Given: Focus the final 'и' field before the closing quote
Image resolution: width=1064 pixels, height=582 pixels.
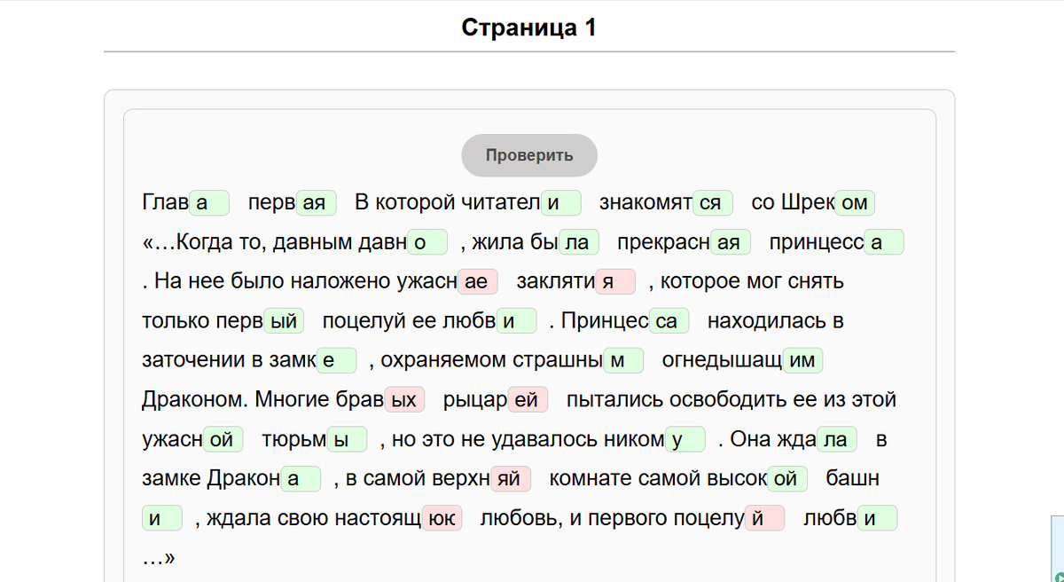Looking at the screenshot, I should tap(878, 517).
